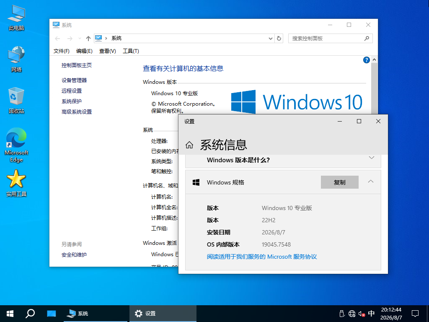This screenshot has height=322, width=429.
Task: Click the chevron before 系统 in address path
Action: [106, 38]
